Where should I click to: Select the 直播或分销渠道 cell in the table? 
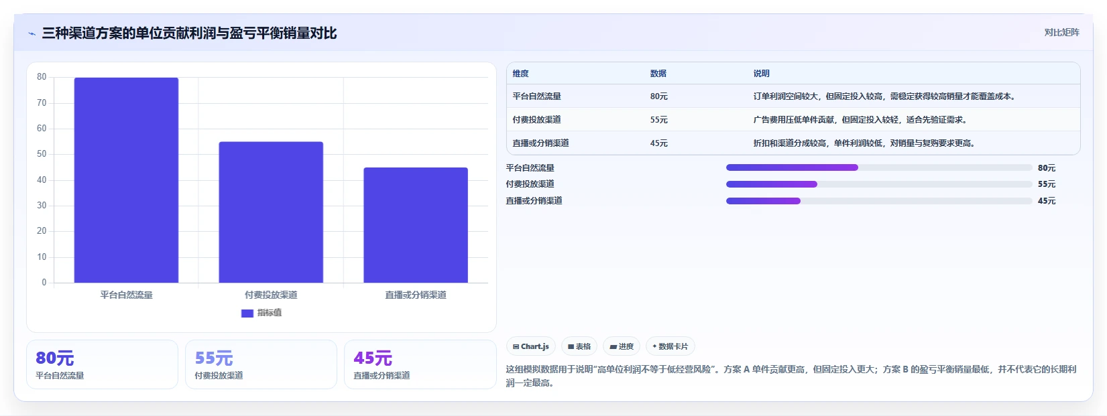[x=541, y=143]
